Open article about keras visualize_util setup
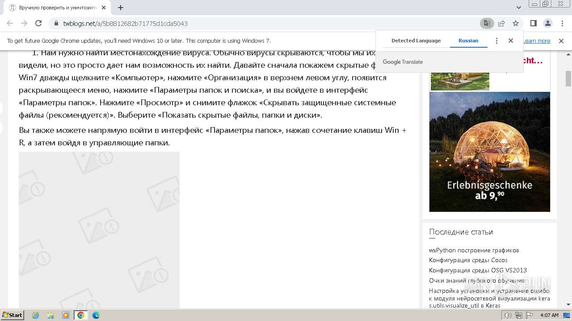Screen dimensions: 572x321 (x=489, y=298)
